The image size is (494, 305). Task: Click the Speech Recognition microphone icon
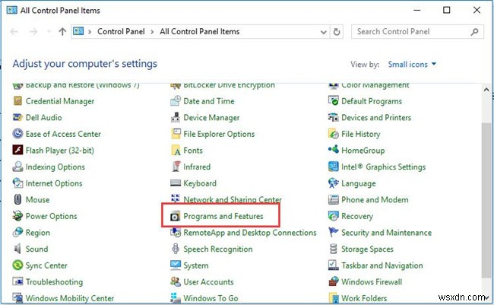(176, 249)
